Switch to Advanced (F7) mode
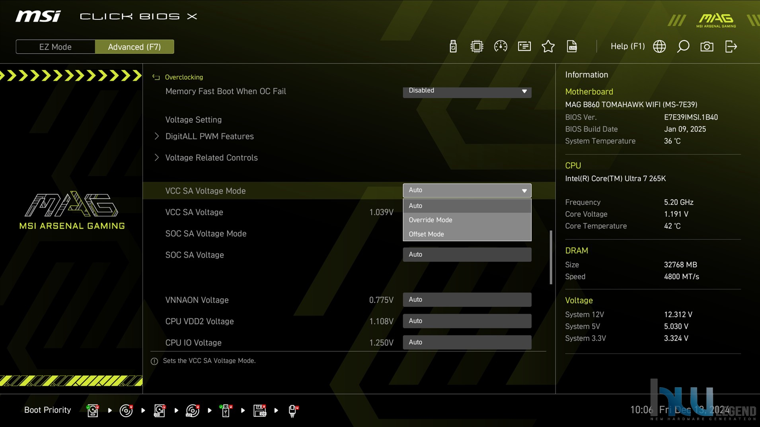This screenshot has height=427, width=760. [134, 47]
